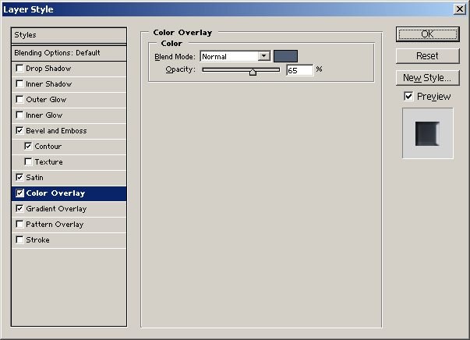The width and height of the screenshot is (470, 340).
Task: Uncheck the Preview checkbox
Action: tap(408, 96)
